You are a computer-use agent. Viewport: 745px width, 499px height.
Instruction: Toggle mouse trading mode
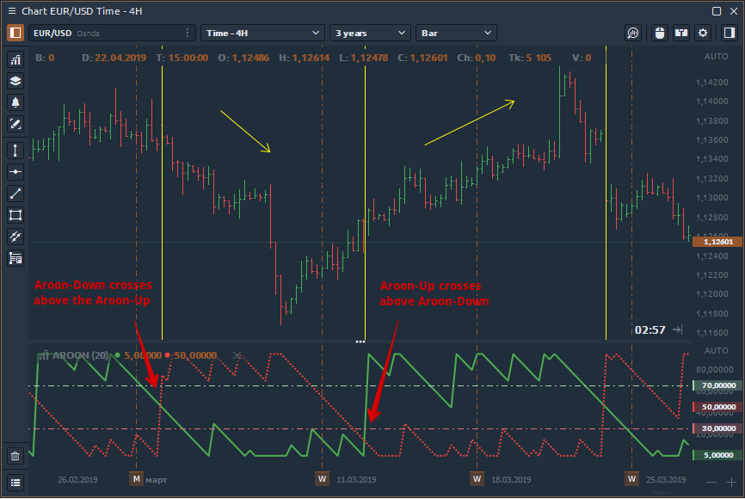(660, 33)
